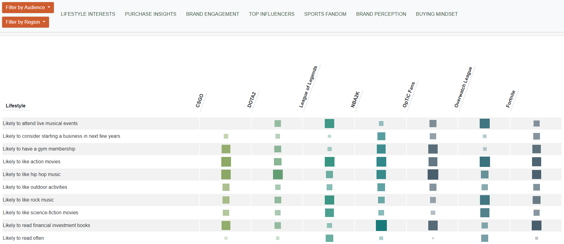The height and width of the screenshot is (244, 564).
Task: Click DOTA2 square for live musical events
Action: coord(278,124)
